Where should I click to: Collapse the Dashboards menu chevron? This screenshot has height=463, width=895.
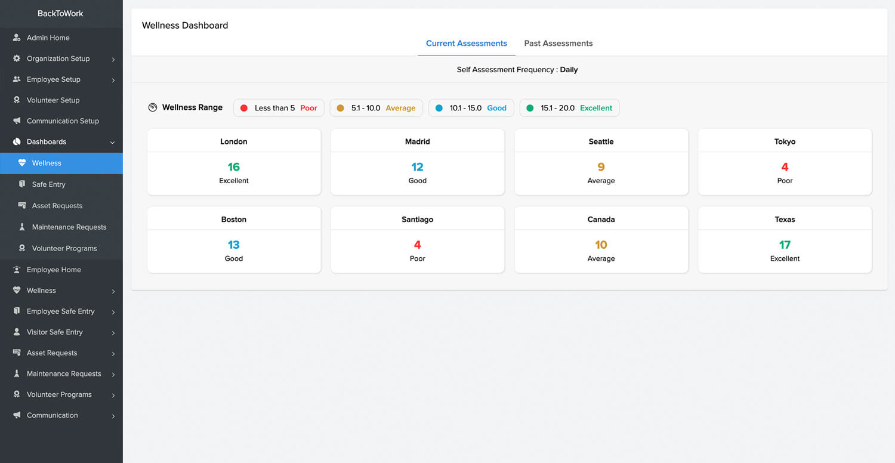pyautogui.click(x=113, y=143)
